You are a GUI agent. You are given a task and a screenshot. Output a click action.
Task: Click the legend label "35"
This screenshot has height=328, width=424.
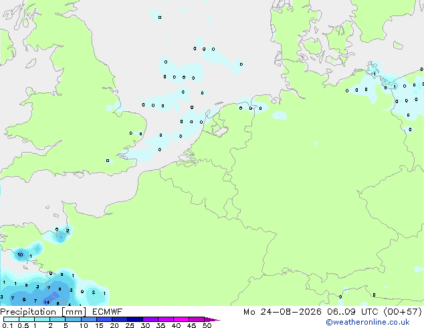click(161, 325)
